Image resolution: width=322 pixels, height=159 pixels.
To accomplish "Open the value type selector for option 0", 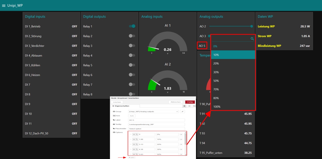I will tap(135, 134).
